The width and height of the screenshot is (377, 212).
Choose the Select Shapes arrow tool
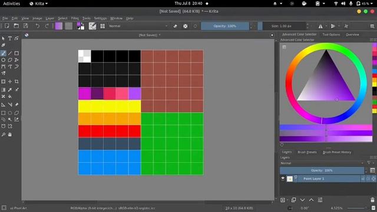pos(4,38)
